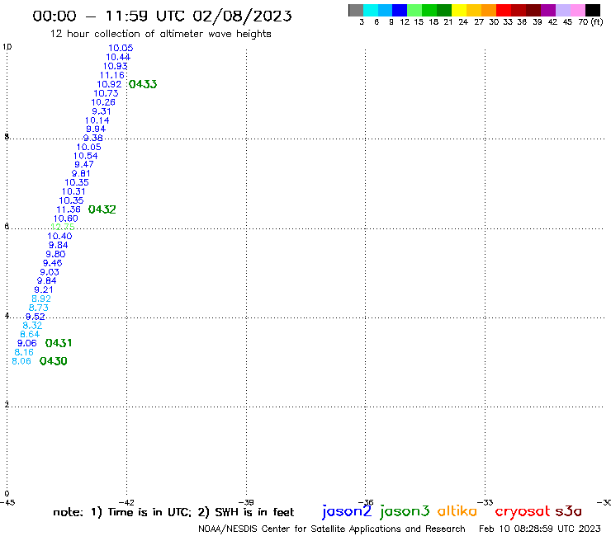Select the orange swatch in the color scale
Screen dimensions: 611x536
[x=489, y=10]
